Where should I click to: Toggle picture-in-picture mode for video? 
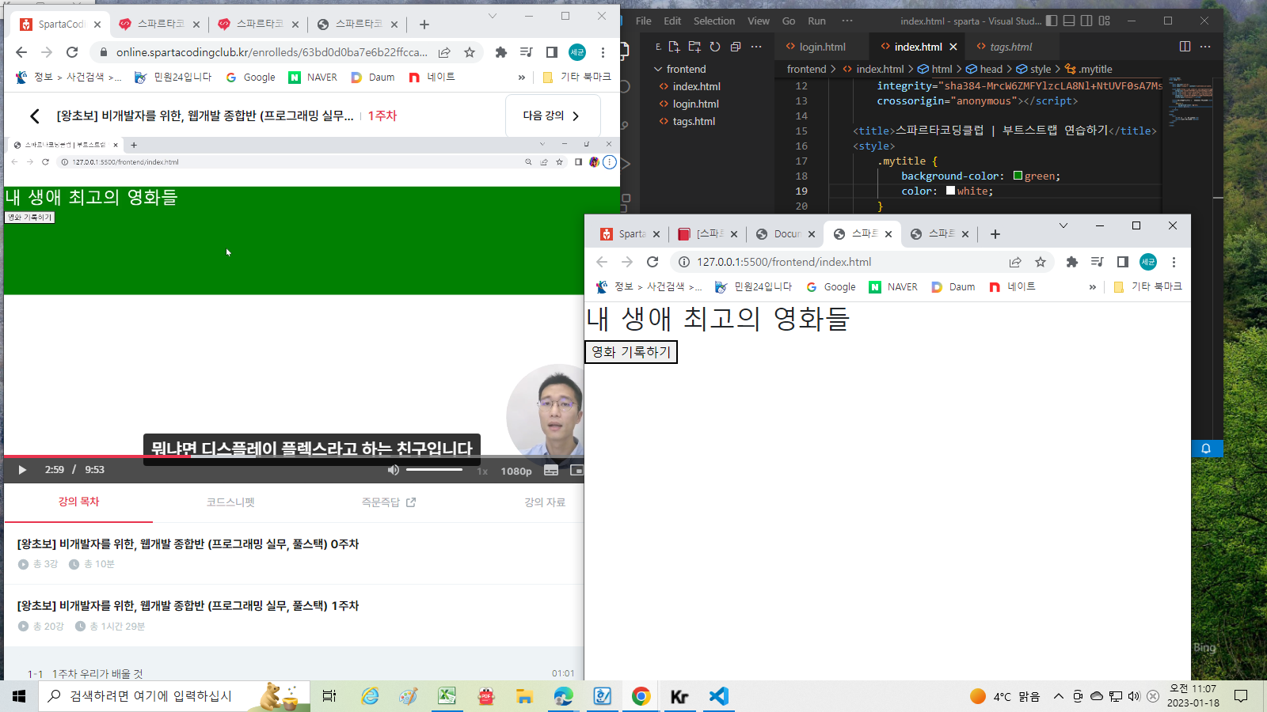click(576, 470)
